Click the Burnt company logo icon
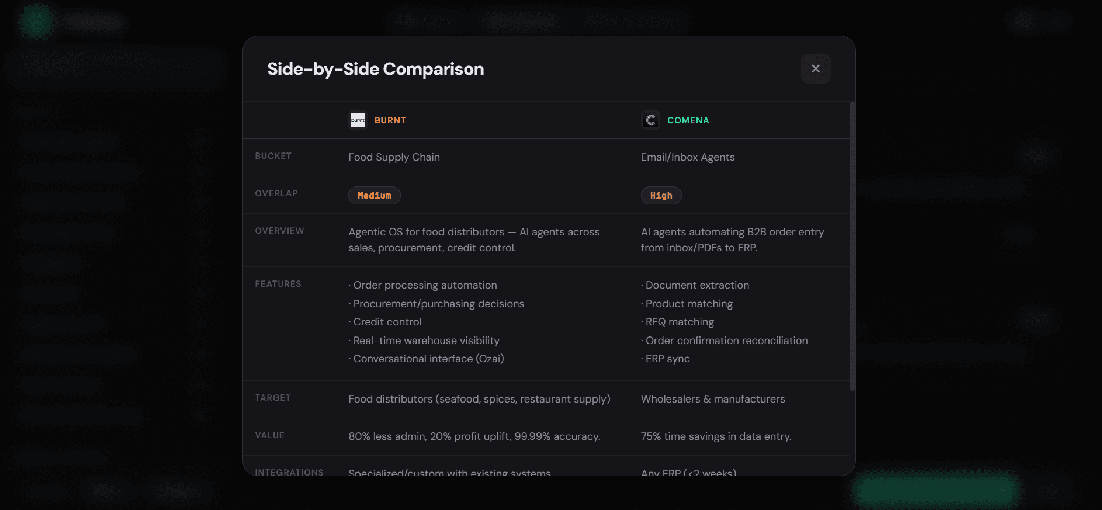The width and height of the screenshot is (1102, 510). (358, 120)
